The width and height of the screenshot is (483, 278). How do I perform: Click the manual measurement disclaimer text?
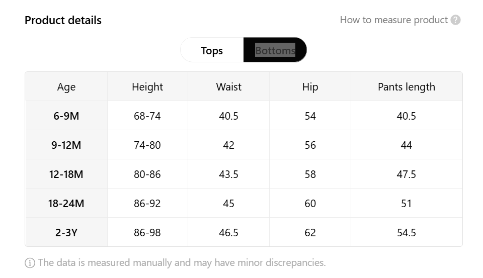[x=182, y=263]
